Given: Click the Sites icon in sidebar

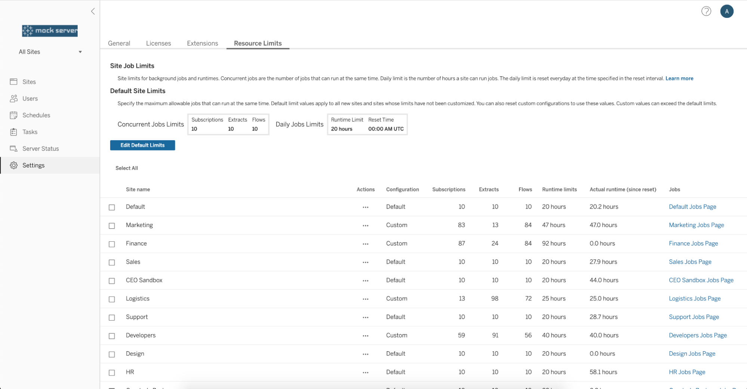Looking at the screenshot, I should pyautogui.click(x=14, y=82).
